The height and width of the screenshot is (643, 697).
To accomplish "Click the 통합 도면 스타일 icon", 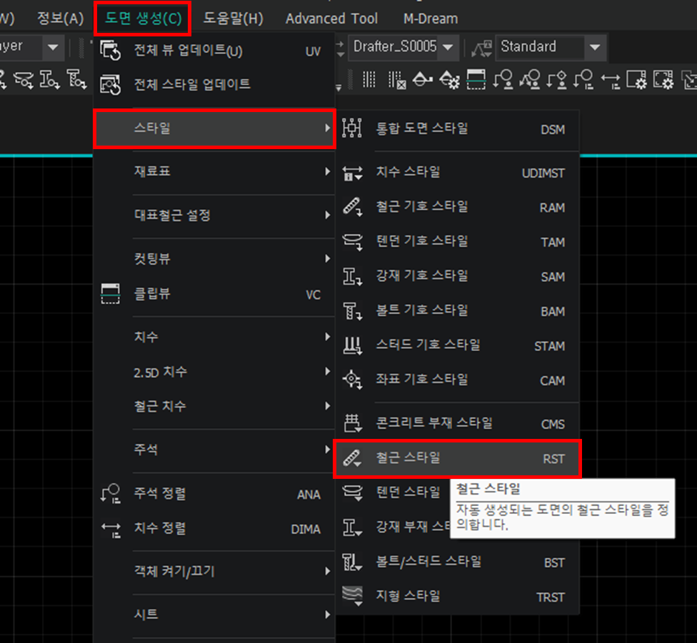I will [352, 129].
